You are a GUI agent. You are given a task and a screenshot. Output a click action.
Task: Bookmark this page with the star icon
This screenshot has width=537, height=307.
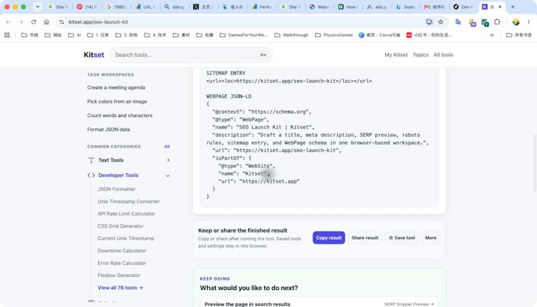(x=441, y=22)
